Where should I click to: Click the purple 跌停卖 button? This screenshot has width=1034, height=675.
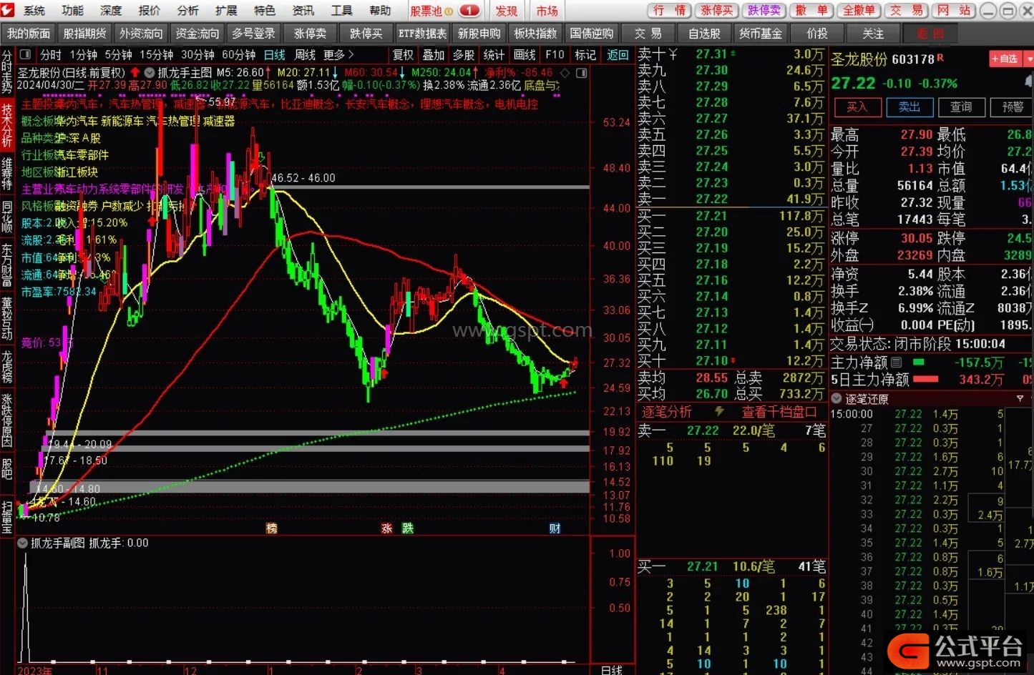[x=764, y=11]
